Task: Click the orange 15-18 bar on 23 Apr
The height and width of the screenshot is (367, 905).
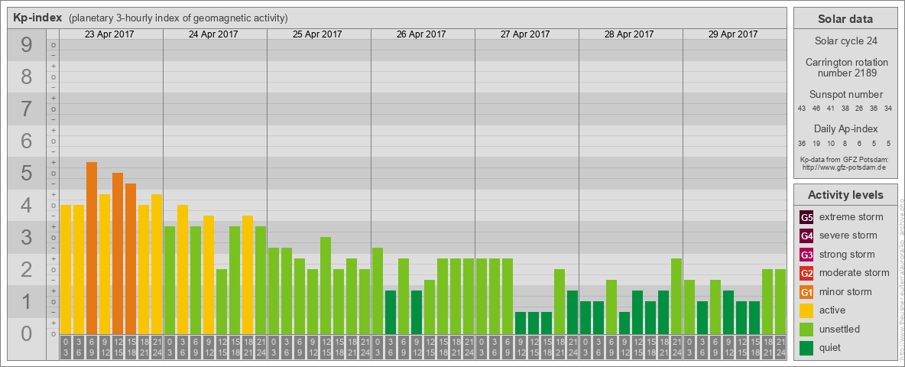Action: tap(131, 258)
